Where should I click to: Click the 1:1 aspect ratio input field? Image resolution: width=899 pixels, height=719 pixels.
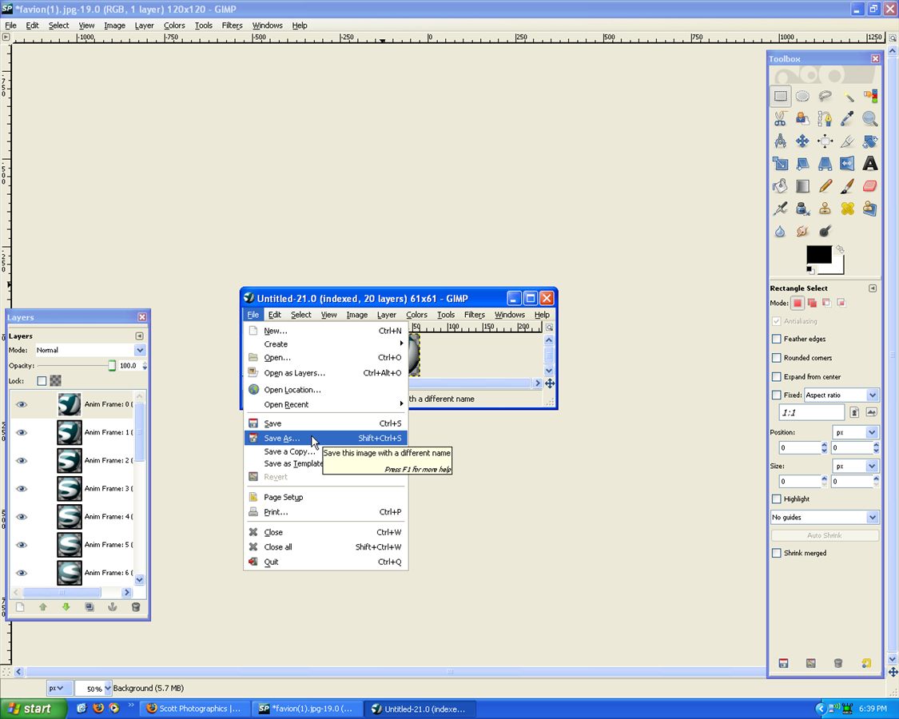coord(812,412)
